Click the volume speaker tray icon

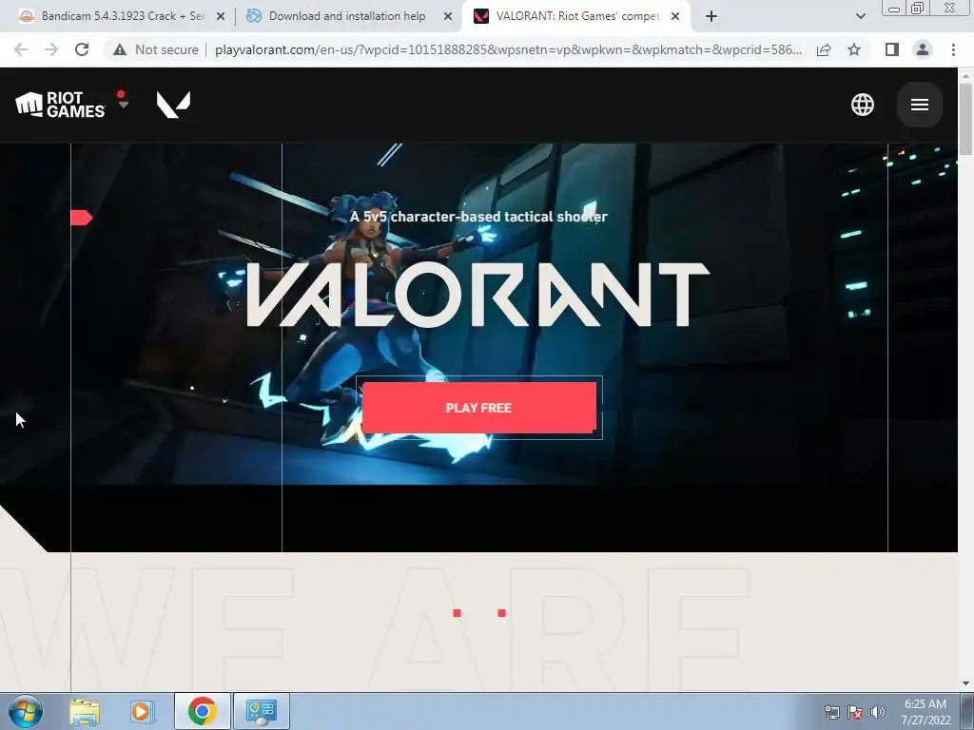877,712
